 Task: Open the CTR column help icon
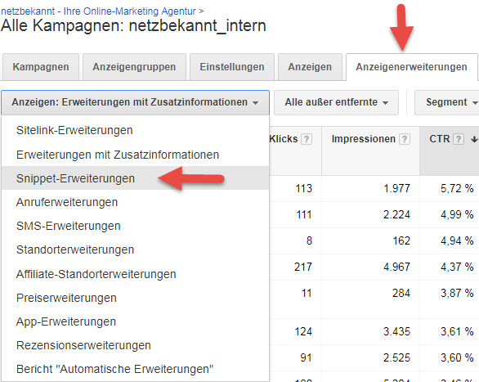458,139
